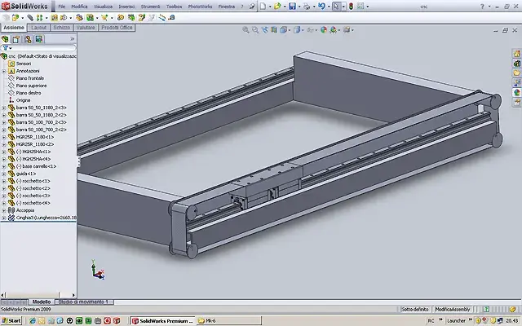
Task: Click the Undo arrow icon
Action: [321, 7]
